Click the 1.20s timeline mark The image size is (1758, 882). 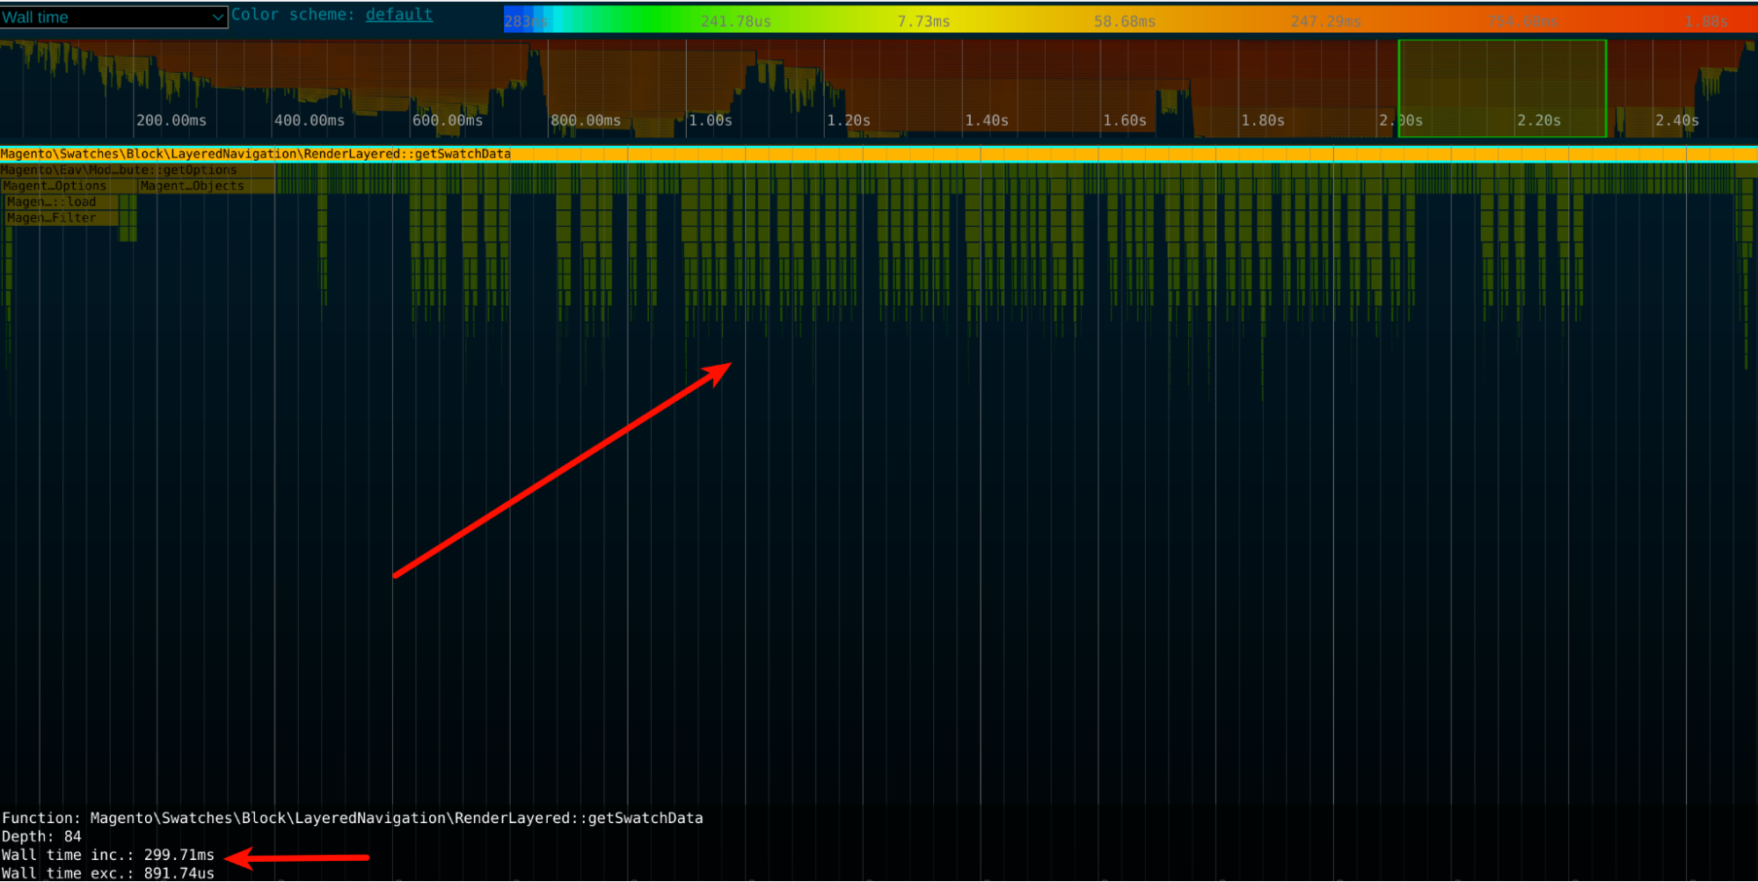849,120
